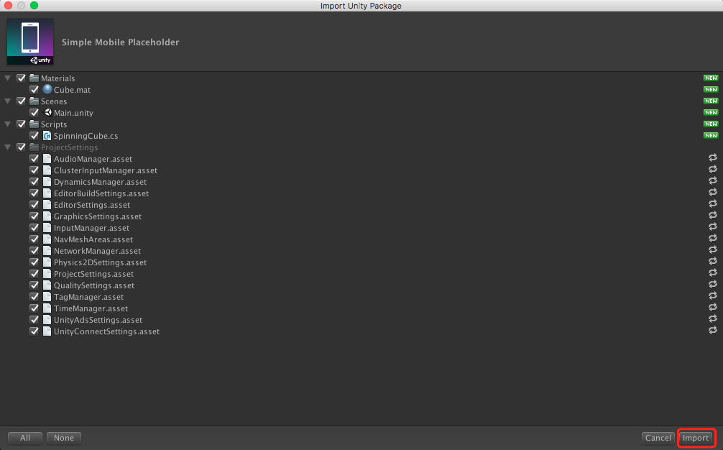Click the Import button
Viewport: 723px width, 450px height.
(x=696, y=438)
